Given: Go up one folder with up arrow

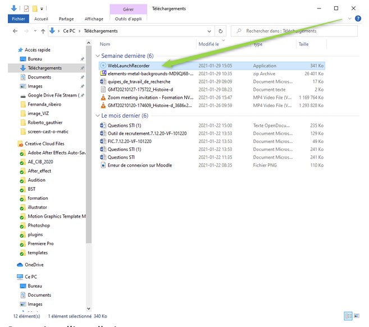Looking at the screenshot, I should pyautogui.click(x=43, y=31).
